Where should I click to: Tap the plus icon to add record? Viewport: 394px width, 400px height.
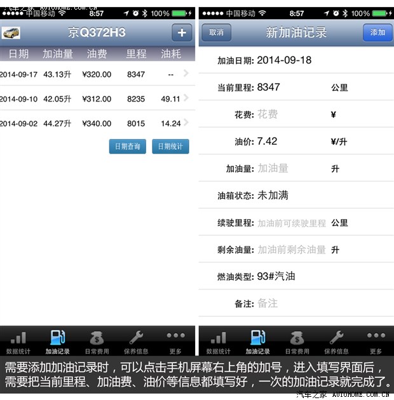pyautogui.click(x=182, y=32)
